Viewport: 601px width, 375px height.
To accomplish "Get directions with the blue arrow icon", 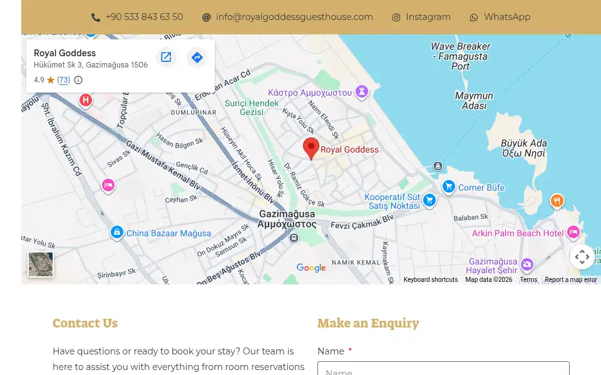I will pyautogui.click(x=197, y=57).
